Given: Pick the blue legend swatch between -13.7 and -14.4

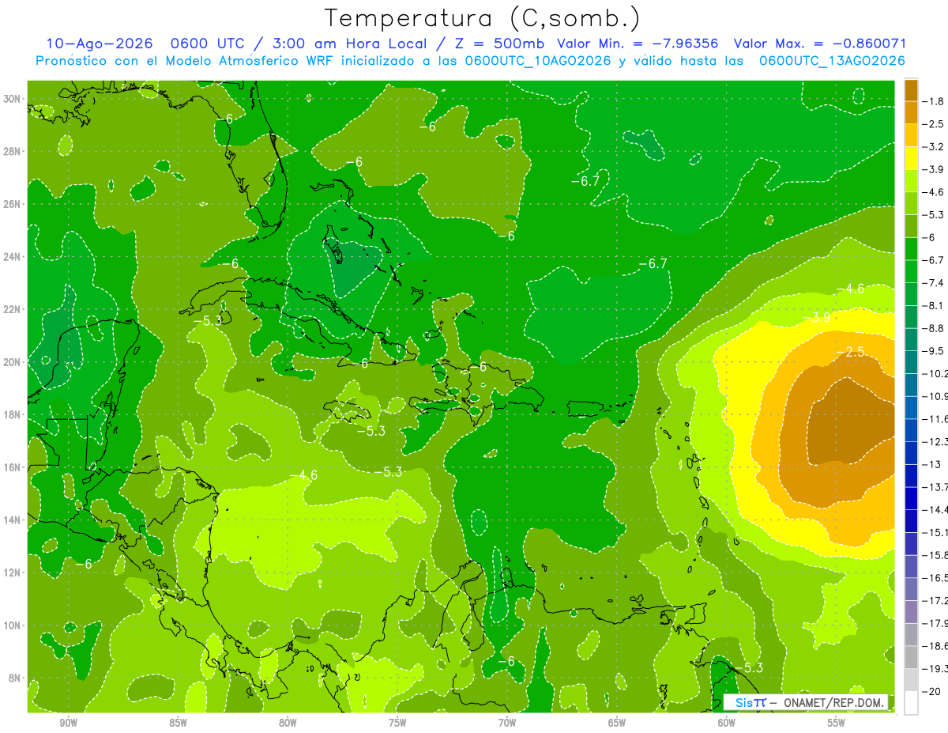Looking at the screenshot, I should (911, 498).
